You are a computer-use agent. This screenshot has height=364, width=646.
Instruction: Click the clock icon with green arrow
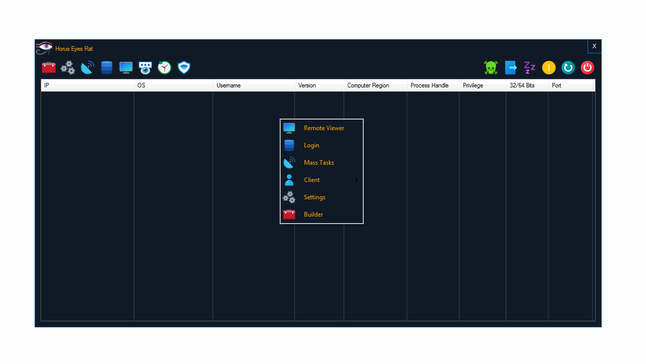click(x=165, y=68)
